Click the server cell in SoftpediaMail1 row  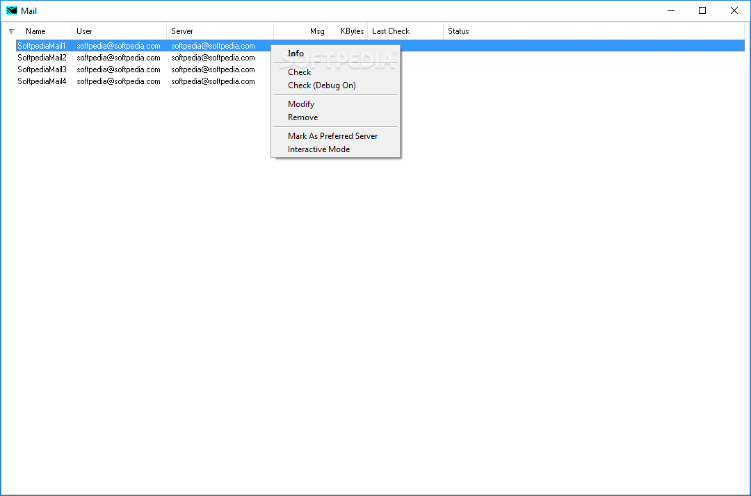point(213,46)
